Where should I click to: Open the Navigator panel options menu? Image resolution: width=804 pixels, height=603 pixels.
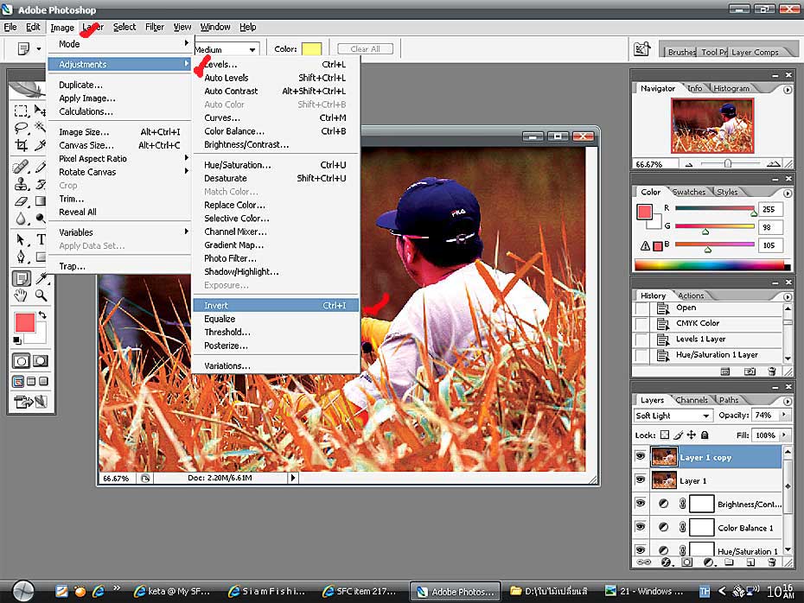tap(787, 90)
